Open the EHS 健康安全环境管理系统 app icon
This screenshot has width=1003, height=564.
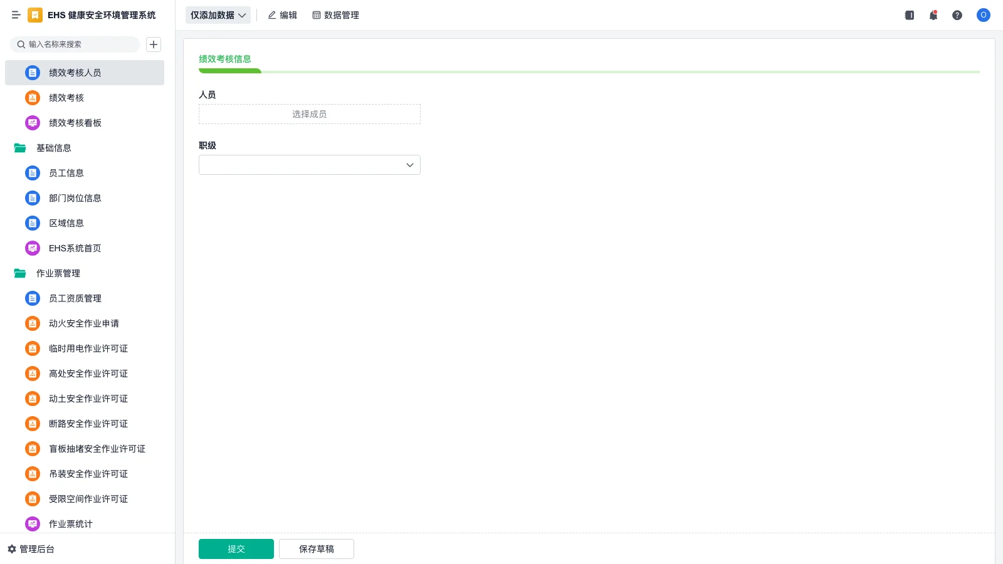(x=35, y=15)
